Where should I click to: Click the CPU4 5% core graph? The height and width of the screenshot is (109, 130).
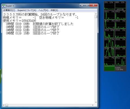click(121, 24)
